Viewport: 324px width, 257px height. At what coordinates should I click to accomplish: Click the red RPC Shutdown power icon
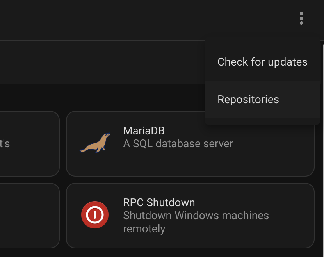(95, 215)
